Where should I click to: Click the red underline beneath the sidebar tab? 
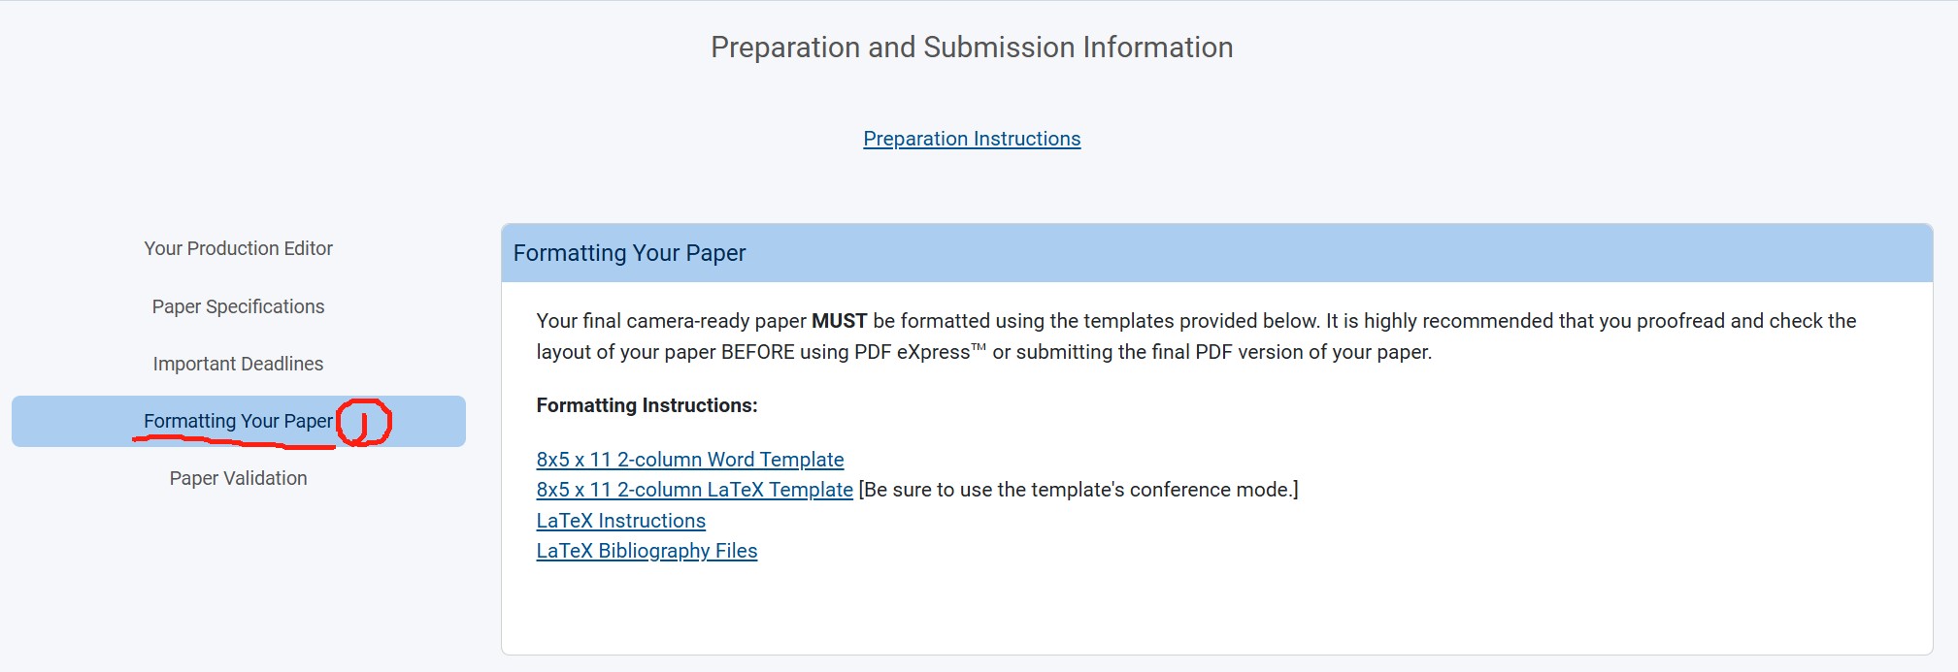pyautogui.click(x=233, y=441)
